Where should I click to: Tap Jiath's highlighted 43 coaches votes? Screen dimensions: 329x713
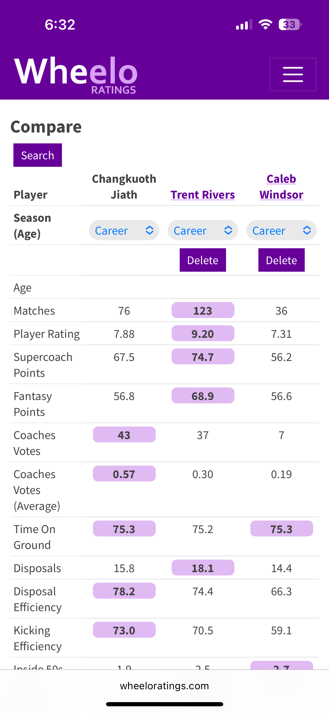[124, 435]
